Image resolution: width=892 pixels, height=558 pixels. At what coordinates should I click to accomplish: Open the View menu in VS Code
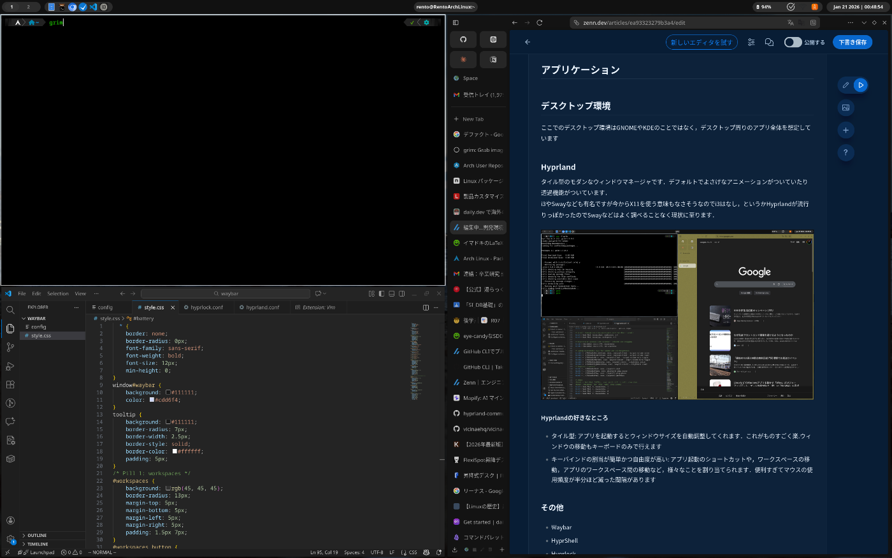[80, 293]
